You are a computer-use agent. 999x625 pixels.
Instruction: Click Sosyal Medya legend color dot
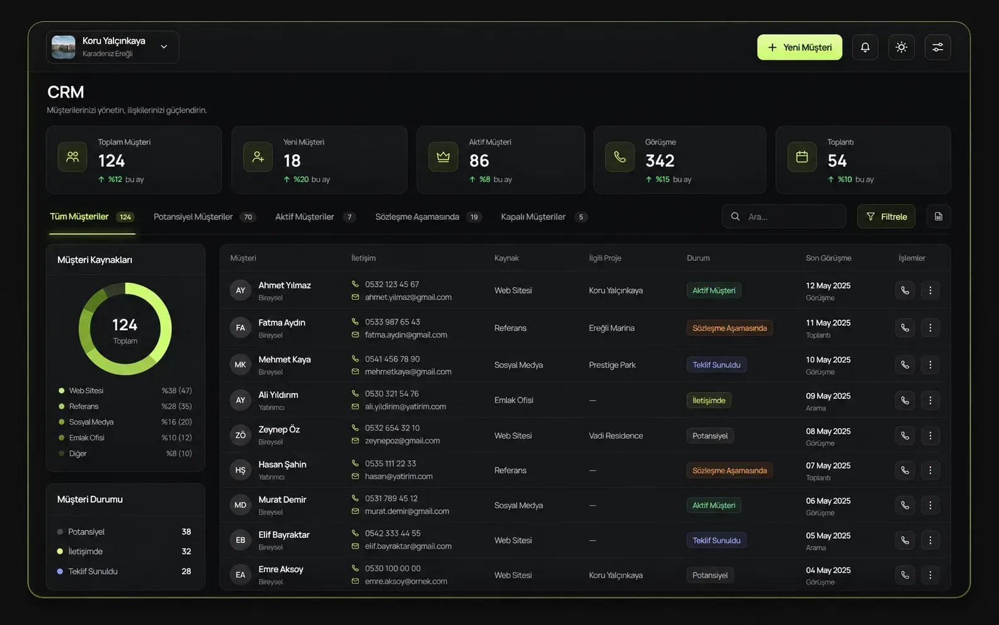click(x=62, y=422)
